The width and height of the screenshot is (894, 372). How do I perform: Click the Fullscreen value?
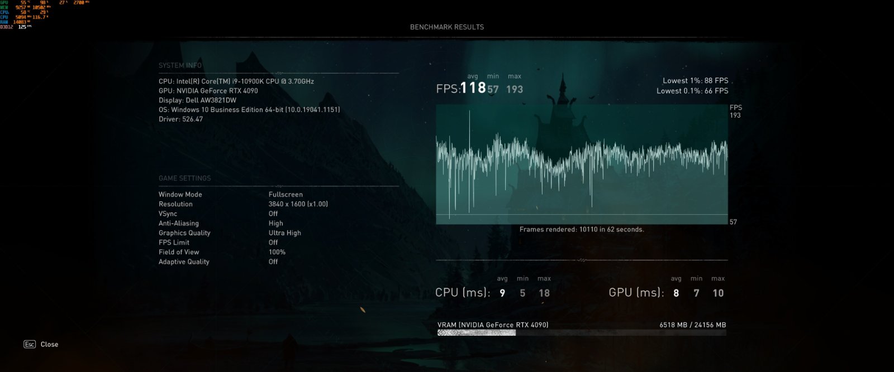(286, 195)
